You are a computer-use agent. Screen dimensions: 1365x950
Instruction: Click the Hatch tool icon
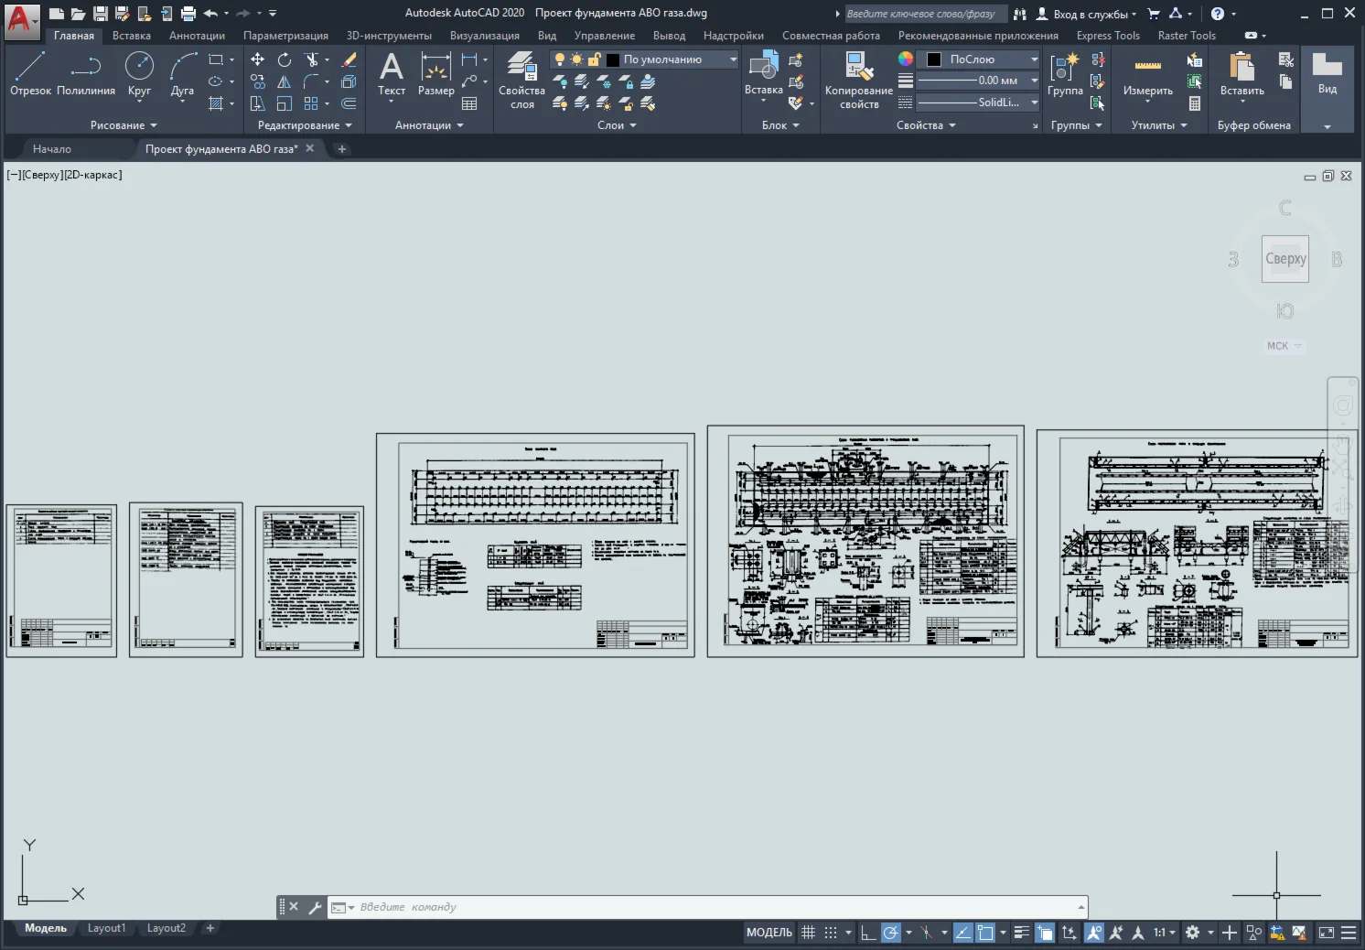coord(216,103)
